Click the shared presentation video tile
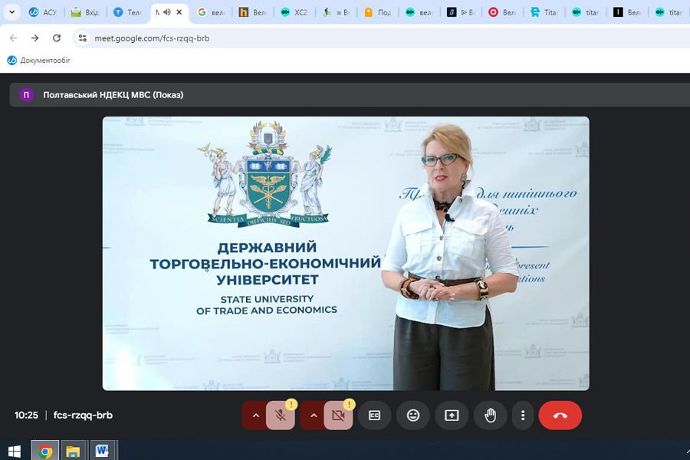The width and height of the screenshot is (690, 460). point(346,253)
